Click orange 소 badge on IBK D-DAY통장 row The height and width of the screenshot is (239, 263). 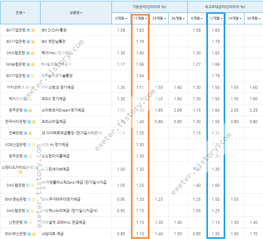(x=33, y=30)
